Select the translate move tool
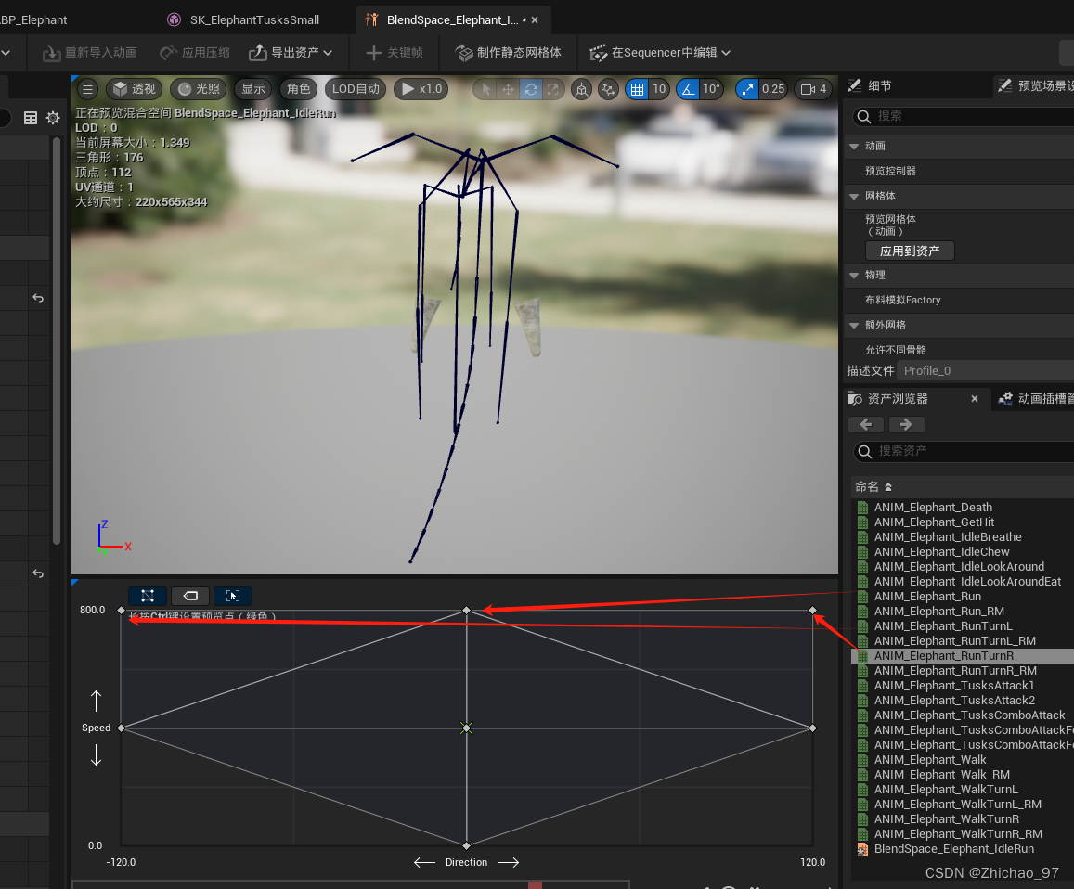 509,89
